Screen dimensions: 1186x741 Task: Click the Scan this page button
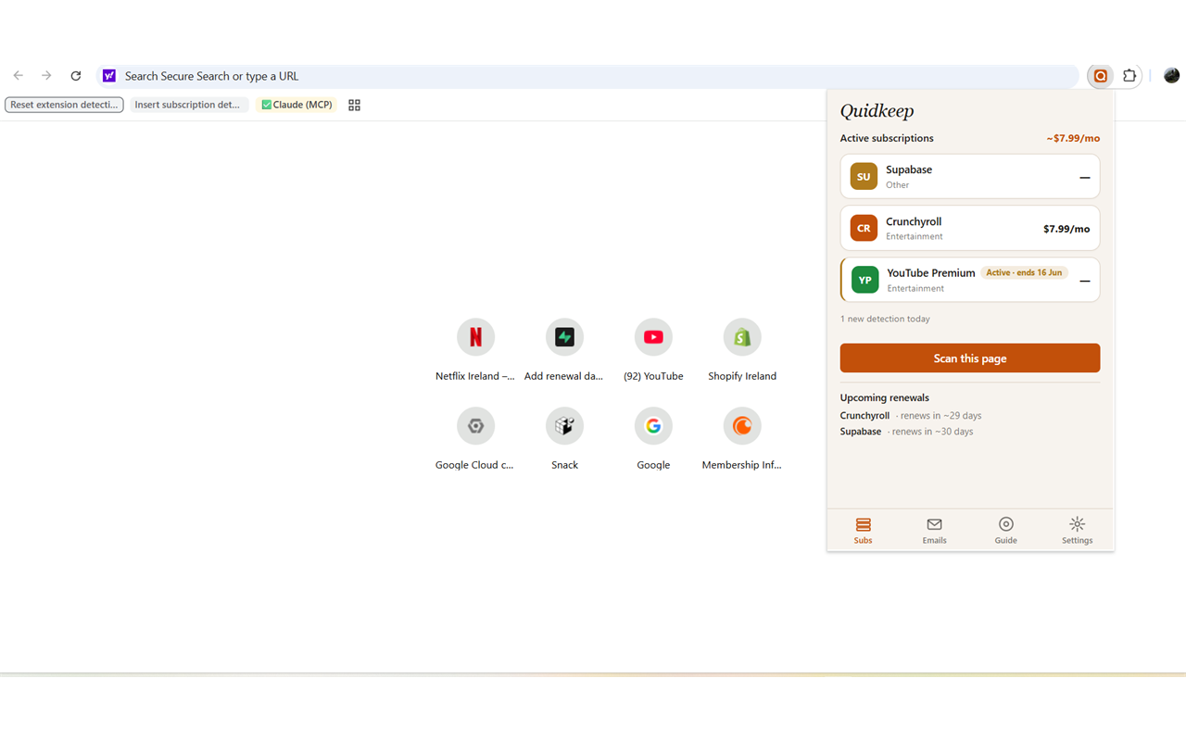970,358
